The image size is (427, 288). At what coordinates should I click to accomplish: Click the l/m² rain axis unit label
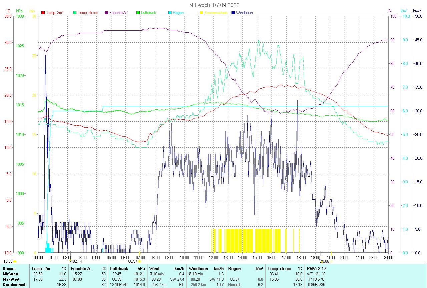pos(403,11)
